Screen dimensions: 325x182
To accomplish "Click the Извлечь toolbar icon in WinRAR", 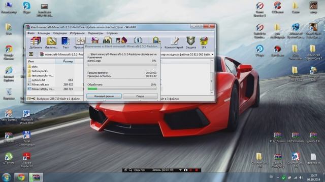I will tap(51, 42).
